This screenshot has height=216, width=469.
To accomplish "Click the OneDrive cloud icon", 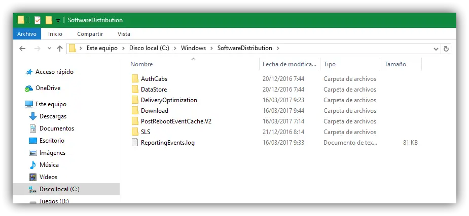I will (29, 89).
